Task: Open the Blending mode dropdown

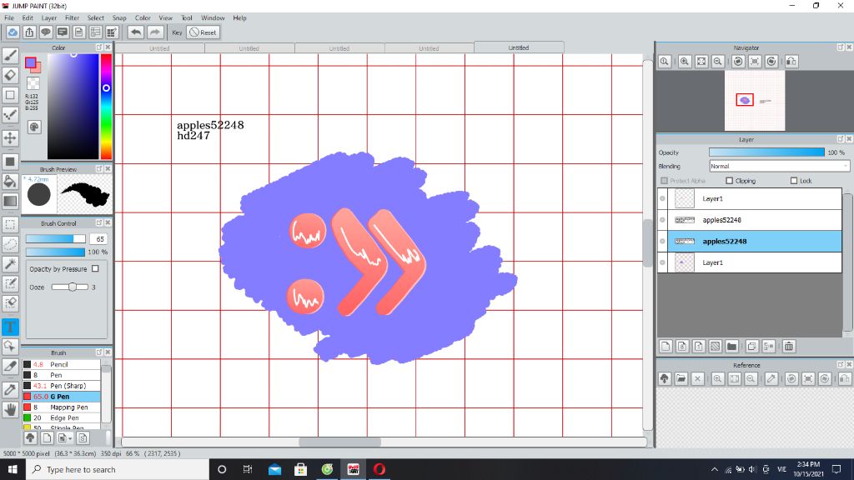Action: click(x=779, y=166)
